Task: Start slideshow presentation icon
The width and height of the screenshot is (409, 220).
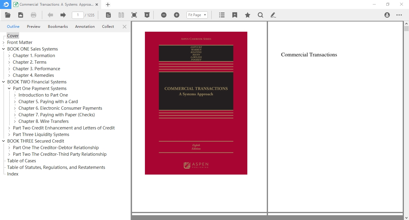Action: click(147, 15)
